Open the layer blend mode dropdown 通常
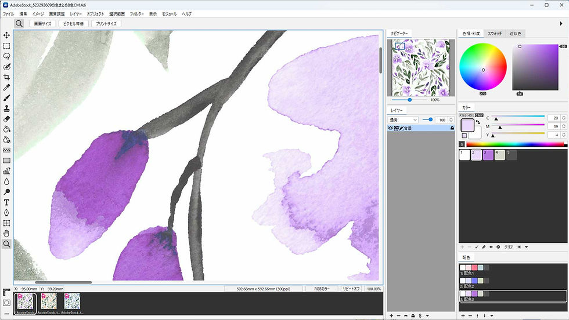Image resolution: width=569 pixels, height=320 pixels. coord(403,119)
